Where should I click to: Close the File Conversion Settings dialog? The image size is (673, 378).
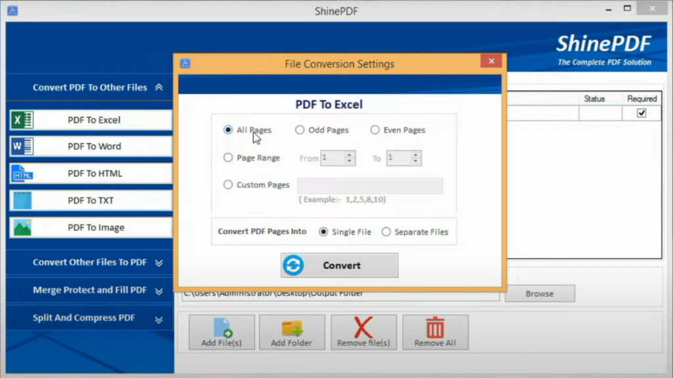coord(492,61)
